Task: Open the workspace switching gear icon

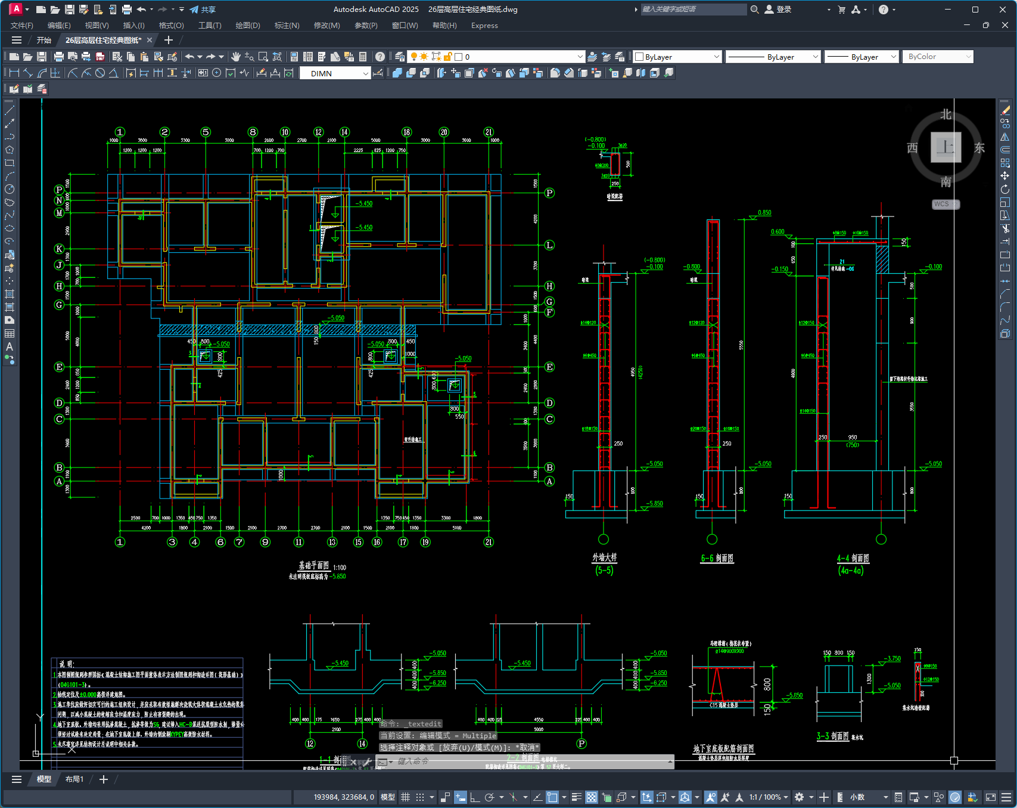Action: click(x=800, y=797)
